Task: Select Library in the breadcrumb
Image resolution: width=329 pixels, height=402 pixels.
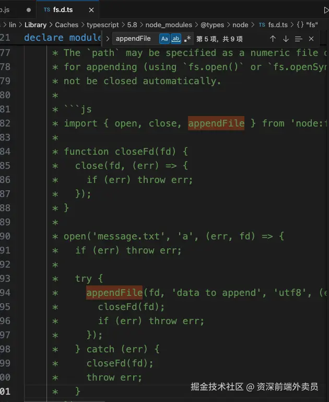Action: 36,25
